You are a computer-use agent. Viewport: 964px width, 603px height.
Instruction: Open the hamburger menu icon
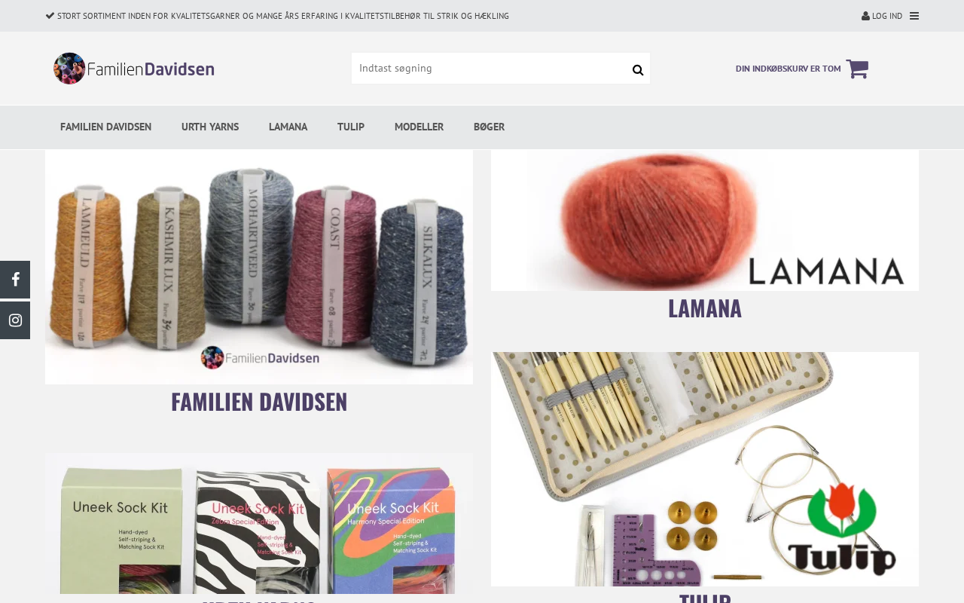pos(914,16)
